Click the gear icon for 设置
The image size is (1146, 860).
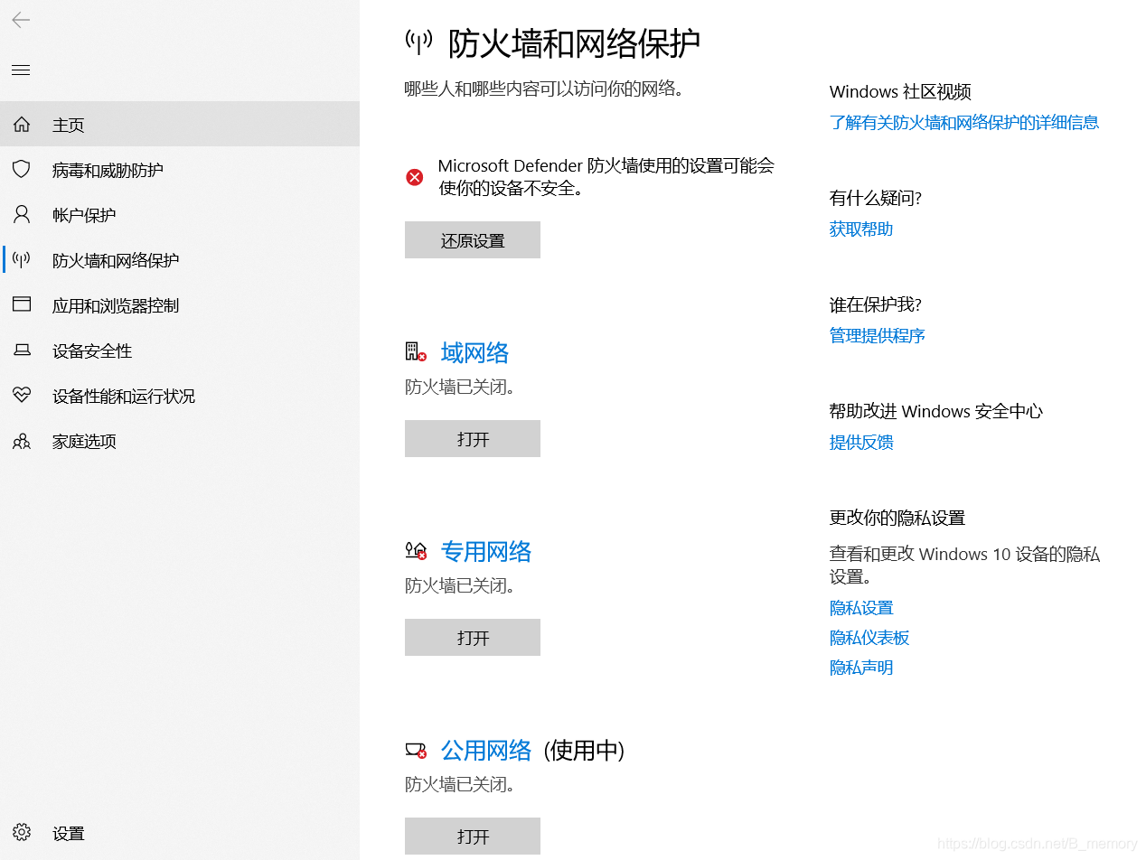coord(22,832)
